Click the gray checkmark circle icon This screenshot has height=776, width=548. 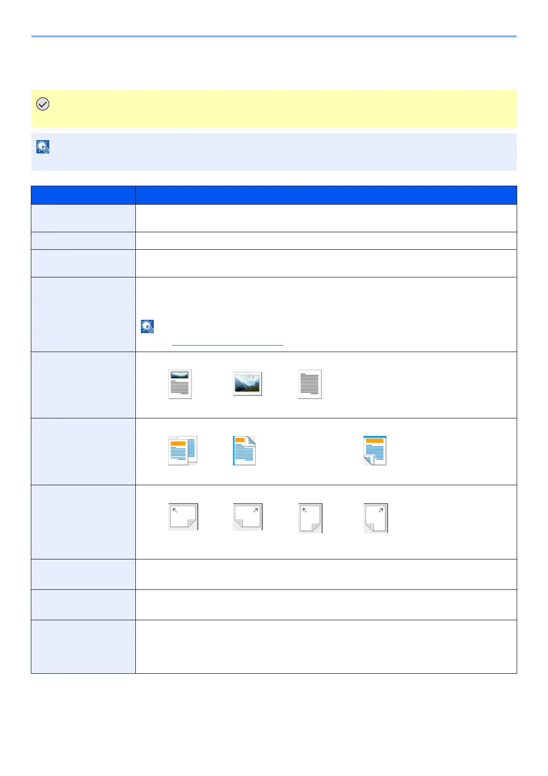[x=43, y=104]
